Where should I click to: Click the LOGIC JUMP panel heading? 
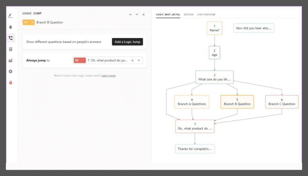pos(32,13)
